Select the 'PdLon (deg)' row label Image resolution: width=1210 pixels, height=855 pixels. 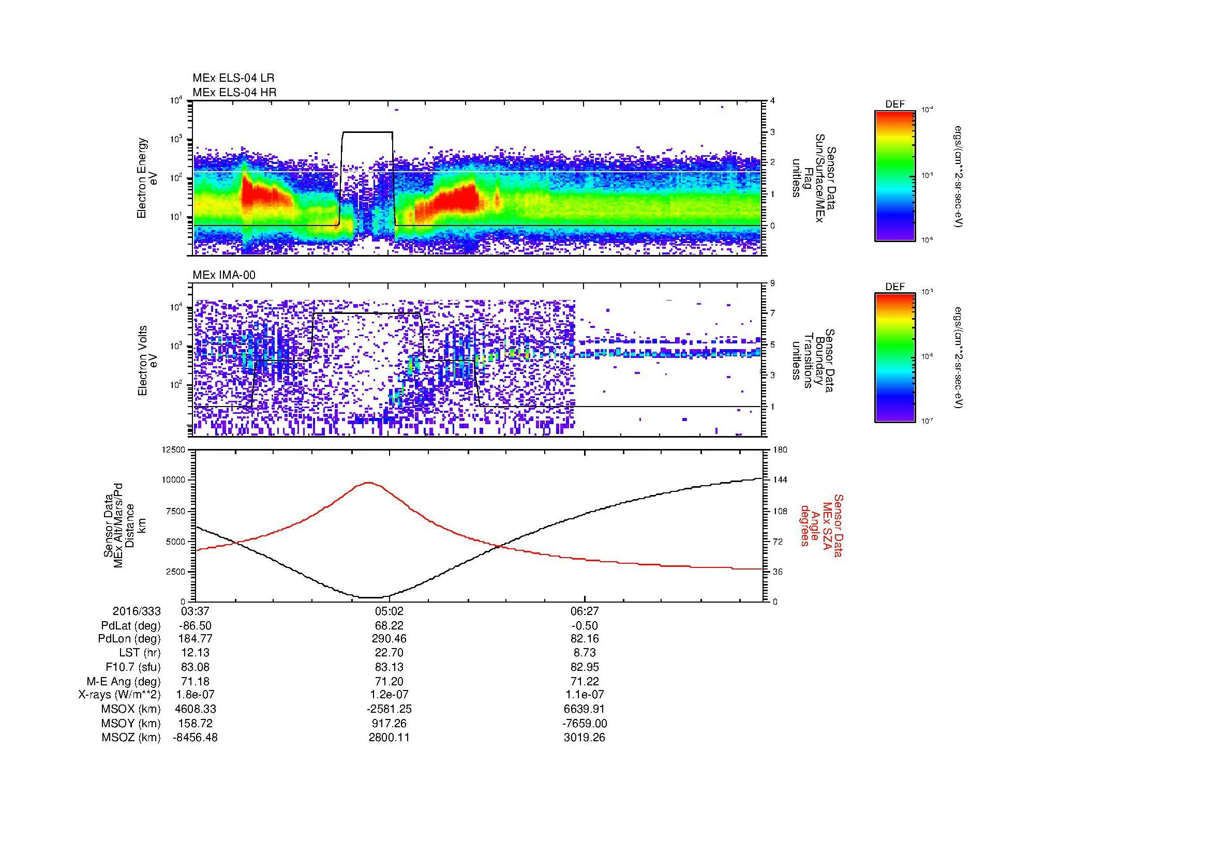pos(129,639)
